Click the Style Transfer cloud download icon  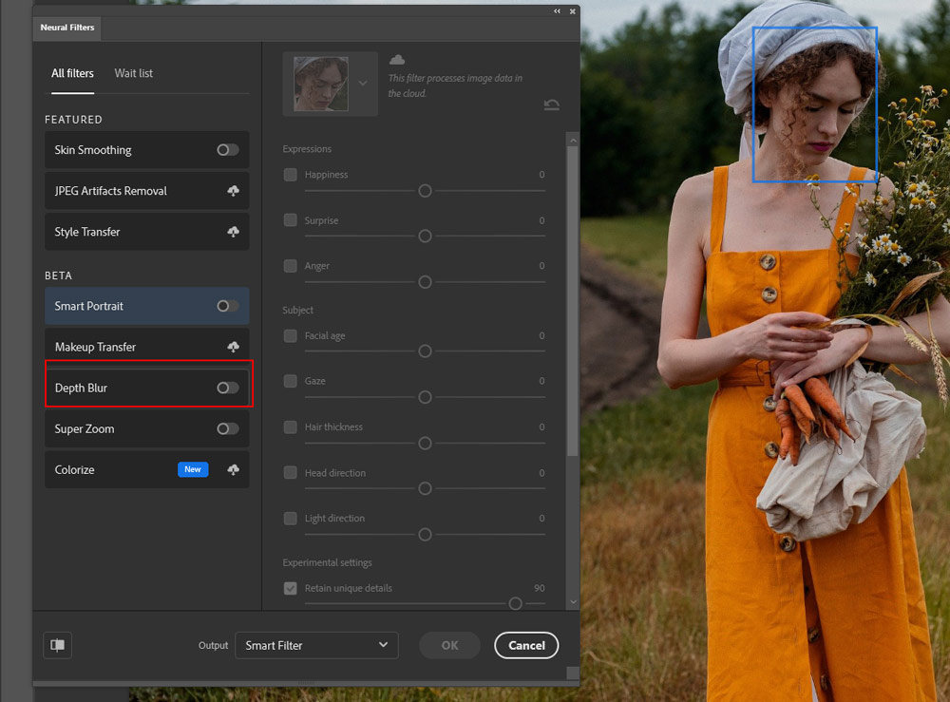coord(234,231)
